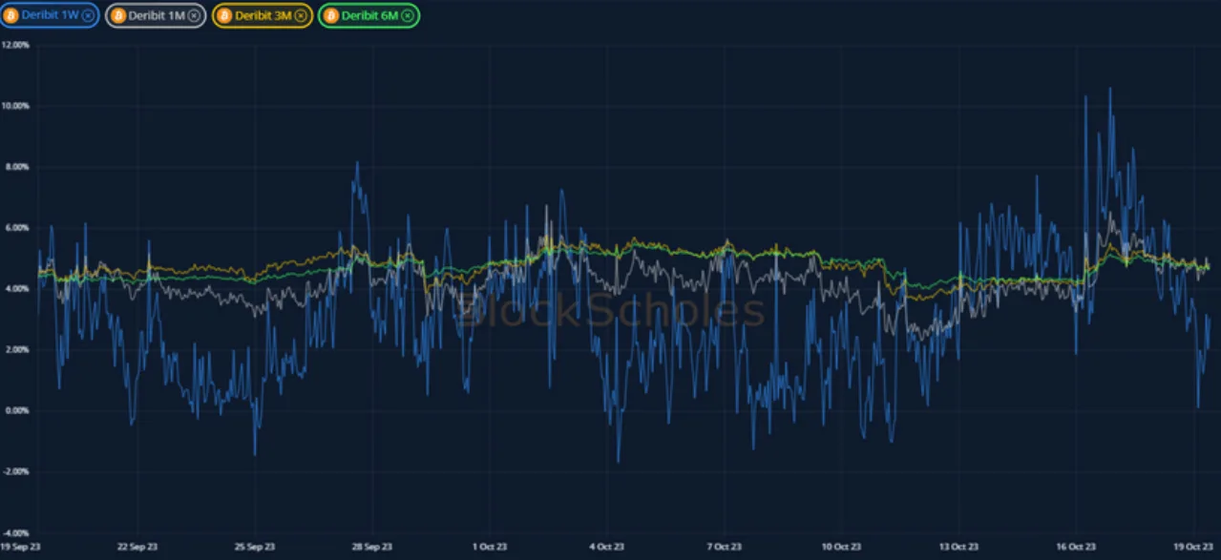Click the 22 Sep 23 date label

click(137, 547)
